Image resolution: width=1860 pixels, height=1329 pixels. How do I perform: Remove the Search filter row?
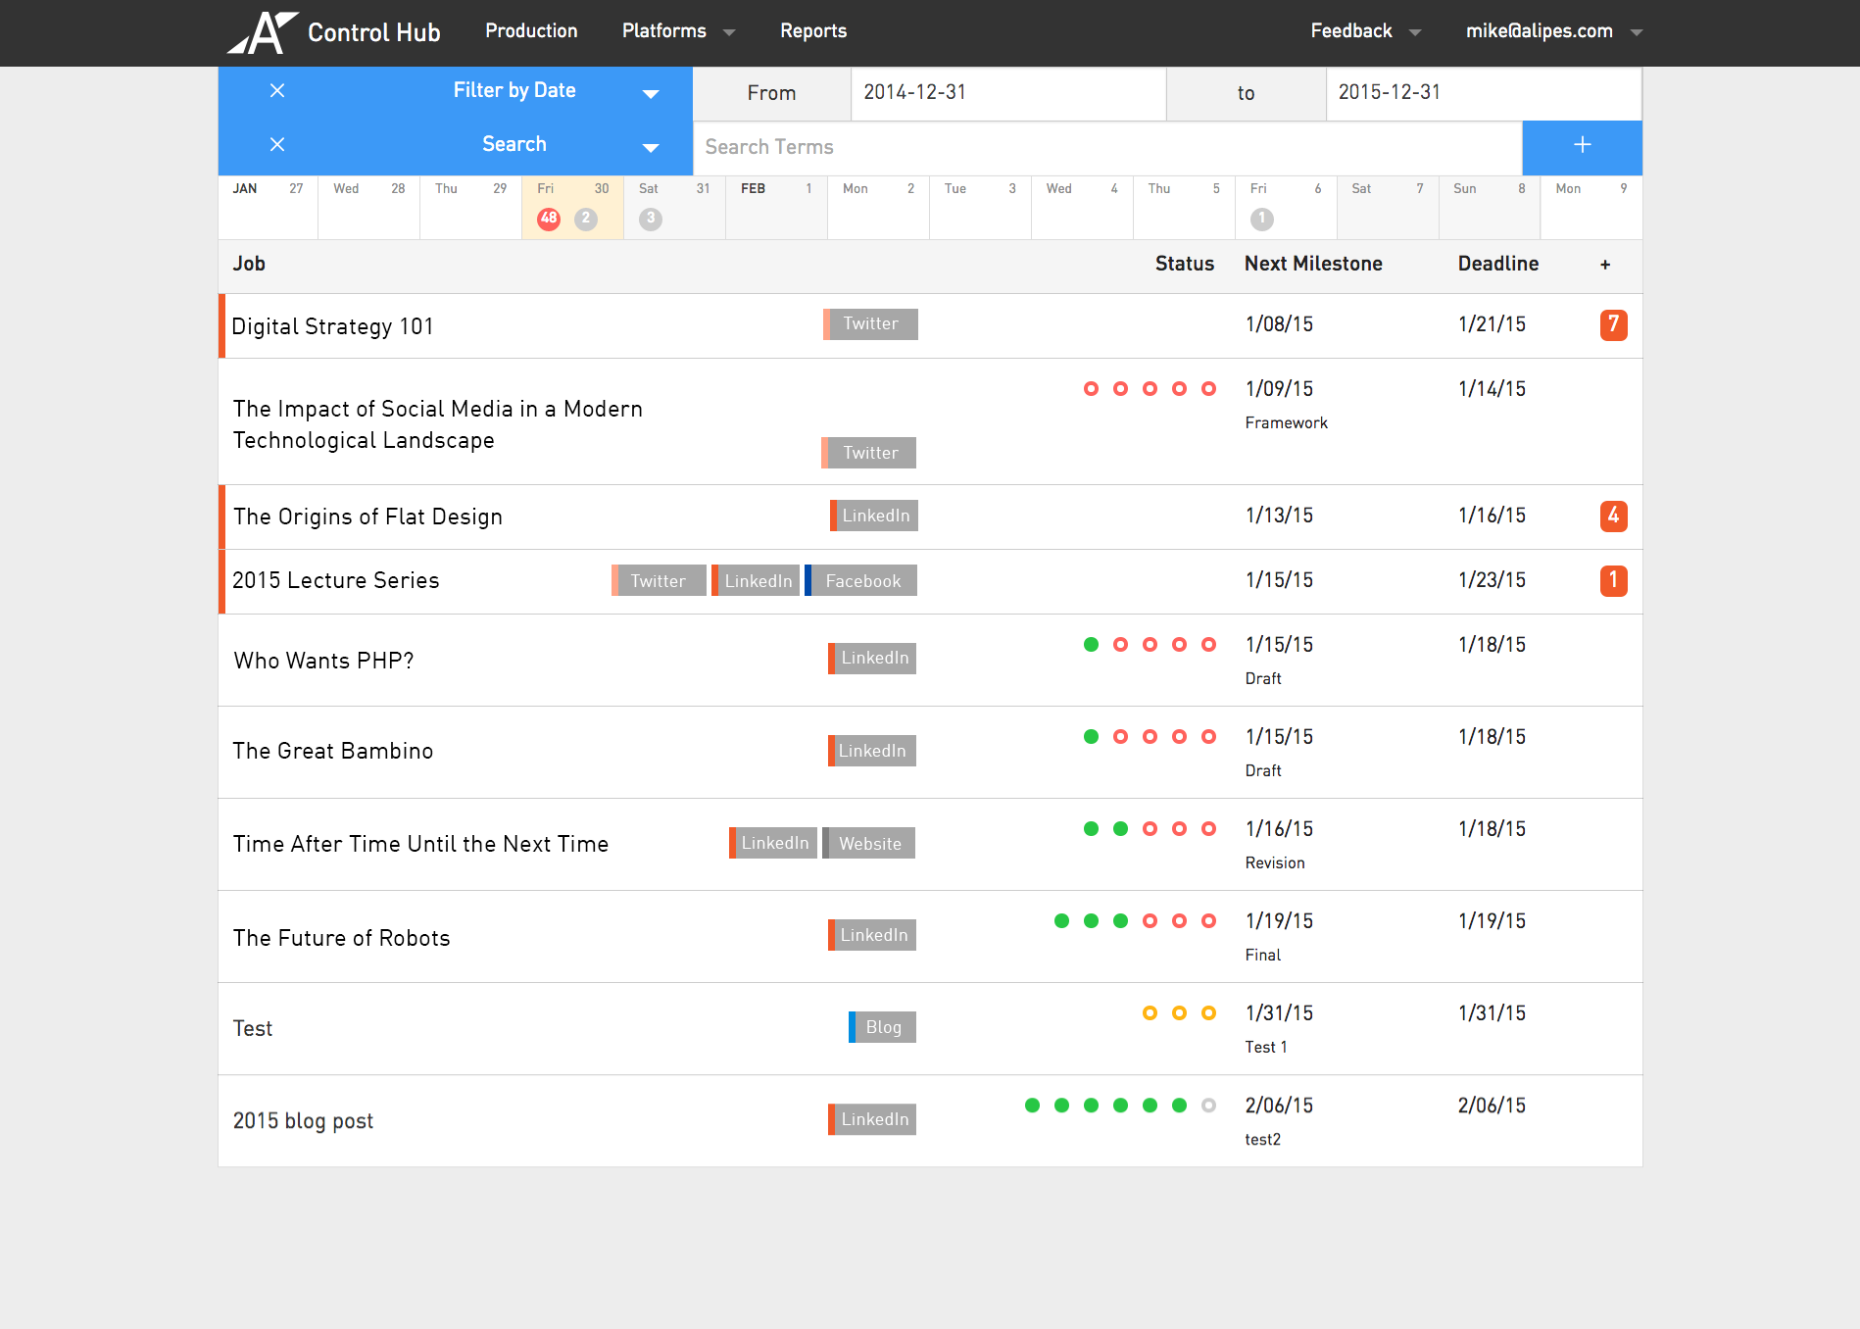[x=277, y=145]
